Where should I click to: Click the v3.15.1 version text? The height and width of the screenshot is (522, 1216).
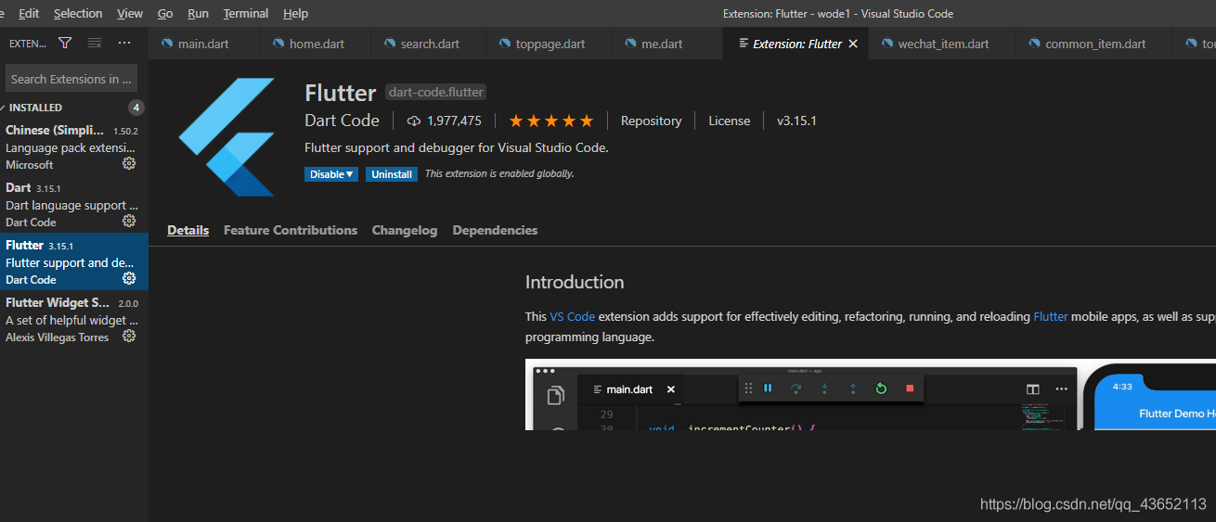point(796,121)
